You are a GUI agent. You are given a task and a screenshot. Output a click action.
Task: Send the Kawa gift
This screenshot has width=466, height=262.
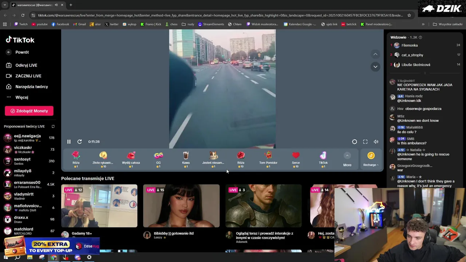pos(186,160)
